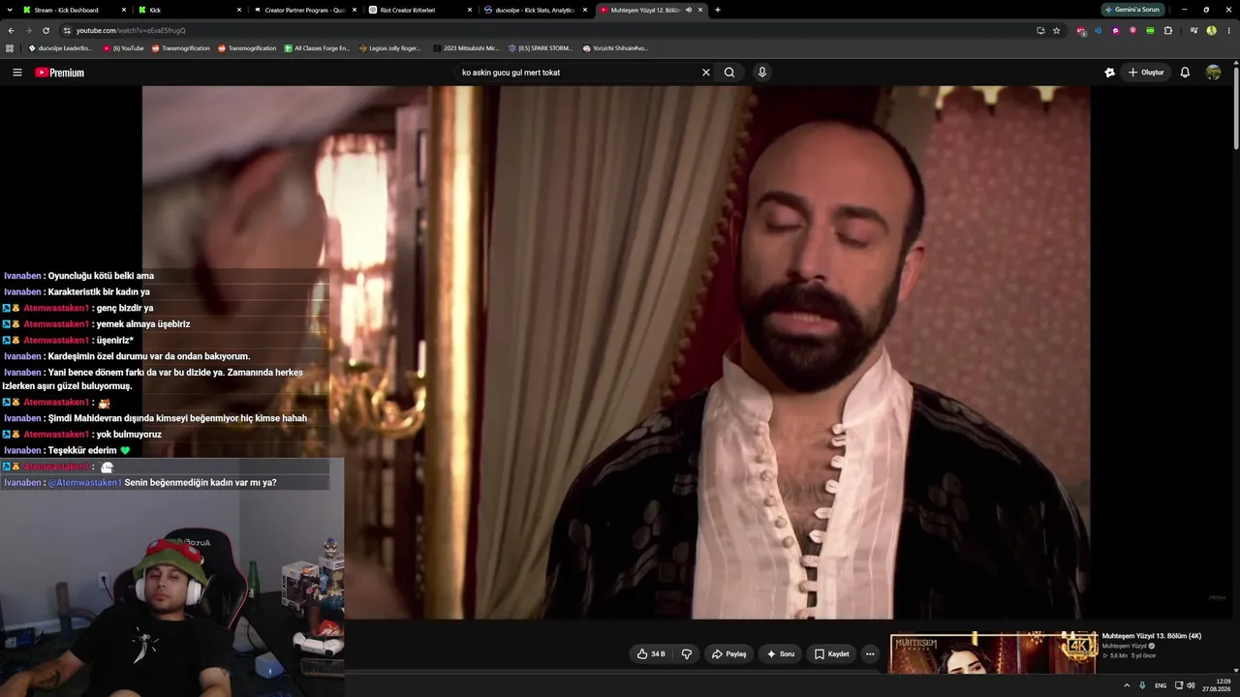Open the All Classes Forge En... bookmark
1240x697 pixels.
click(x=317, y=47)
